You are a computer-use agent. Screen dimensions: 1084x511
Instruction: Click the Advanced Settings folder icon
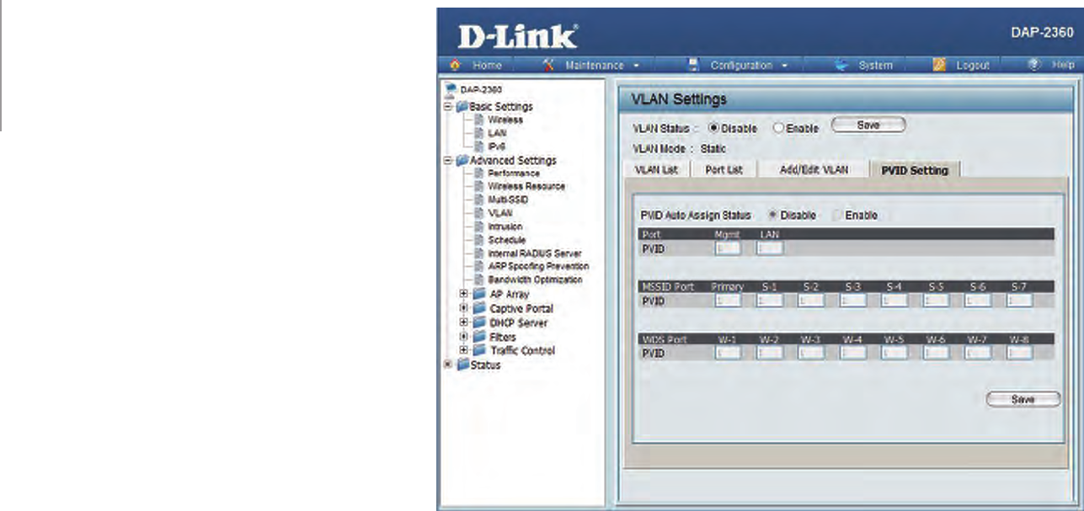click(461, 160)
